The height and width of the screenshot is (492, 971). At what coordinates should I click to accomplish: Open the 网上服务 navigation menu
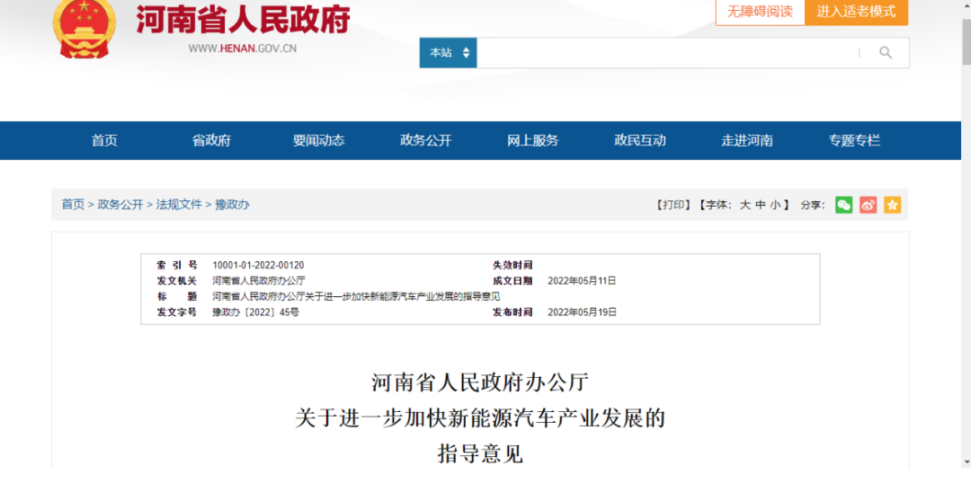(532, 140)
